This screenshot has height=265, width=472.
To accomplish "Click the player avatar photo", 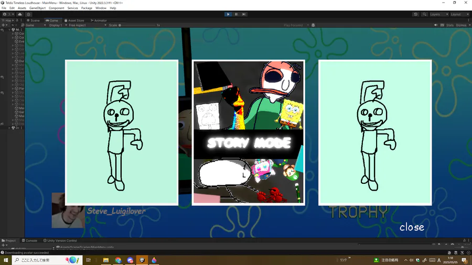I will pos(68,211).
